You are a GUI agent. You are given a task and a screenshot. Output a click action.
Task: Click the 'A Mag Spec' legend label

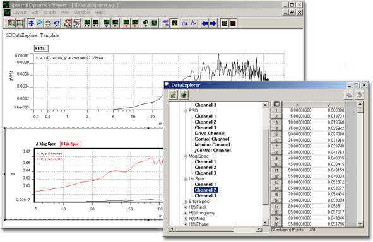45,144
